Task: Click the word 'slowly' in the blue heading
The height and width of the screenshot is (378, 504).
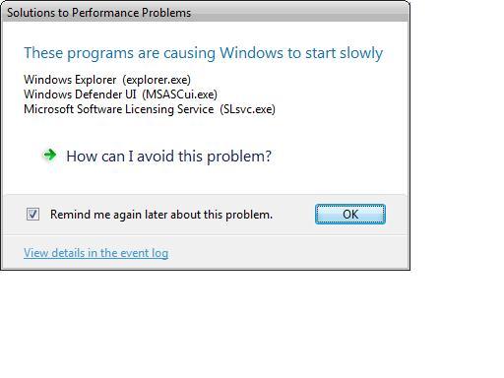Action: [361, 53]
